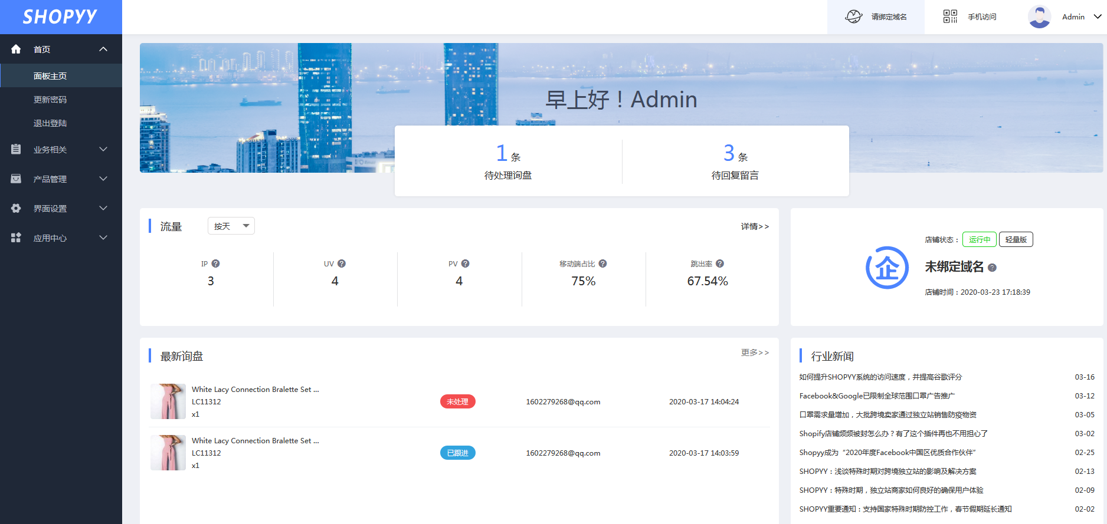Open first inquiry product thumbnail
Image resolution: width=1107 pixels, height=524 pixels.
[168, 401]
